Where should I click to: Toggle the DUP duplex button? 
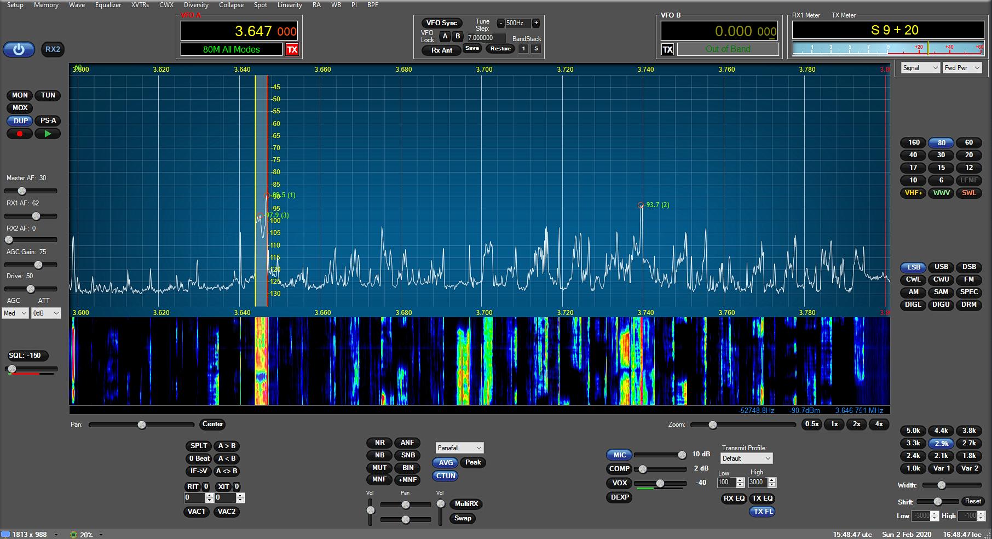(20, 121)
